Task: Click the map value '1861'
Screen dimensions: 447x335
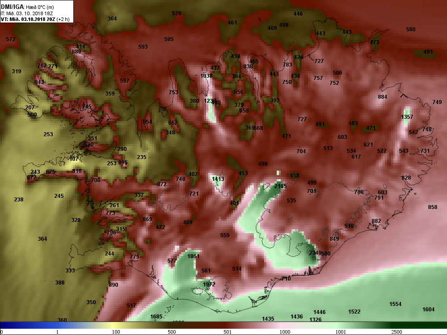Action: pyautogui.click(x=193, y=256)
